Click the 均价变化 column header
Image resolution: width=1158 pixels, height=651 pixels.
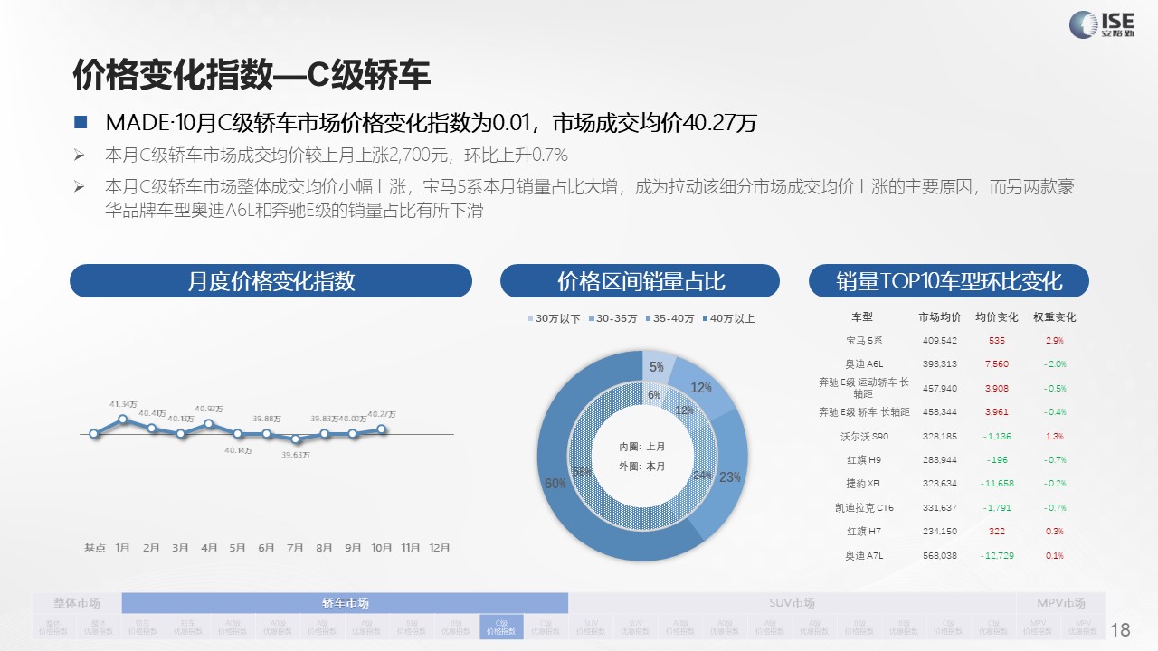tap(997, 317)
